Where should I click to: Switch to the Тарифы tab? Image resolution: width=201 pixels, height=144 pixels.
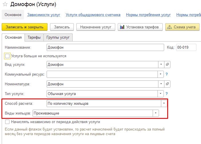point(34,37)
